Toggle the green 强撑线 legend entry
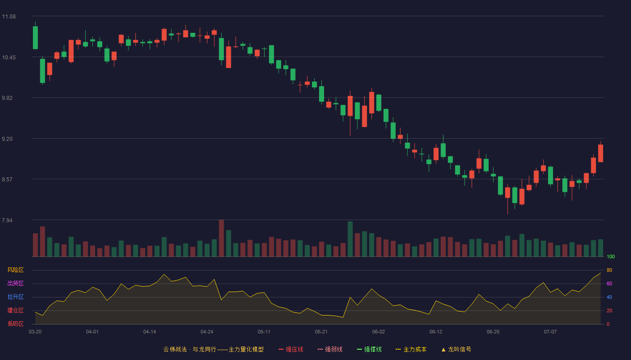The width and height of the screenshot is (631, 360). point(369,349)
